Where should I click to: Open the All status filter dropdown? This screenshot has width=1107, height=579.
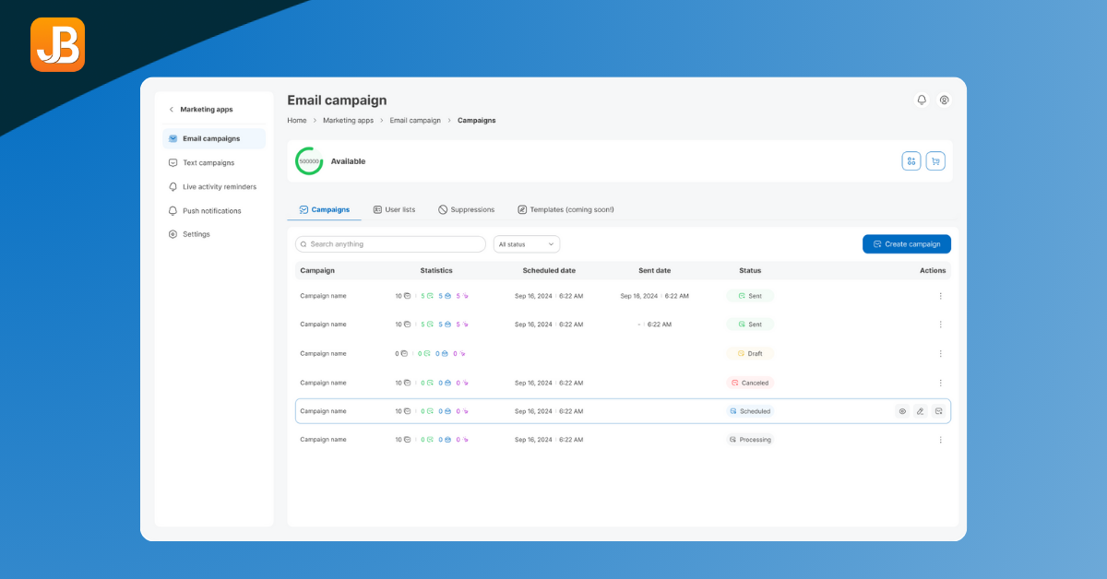pyautogui.click(x=527, y=244)
